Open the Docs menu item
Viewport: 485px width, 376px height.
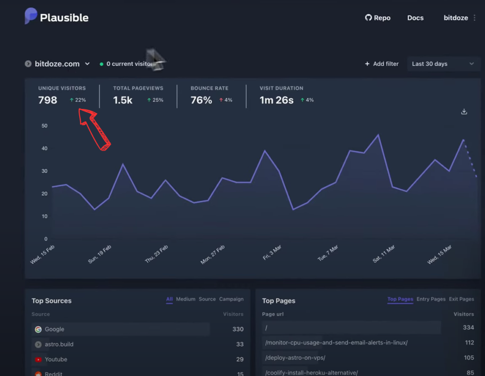click(x=415, y=18)
